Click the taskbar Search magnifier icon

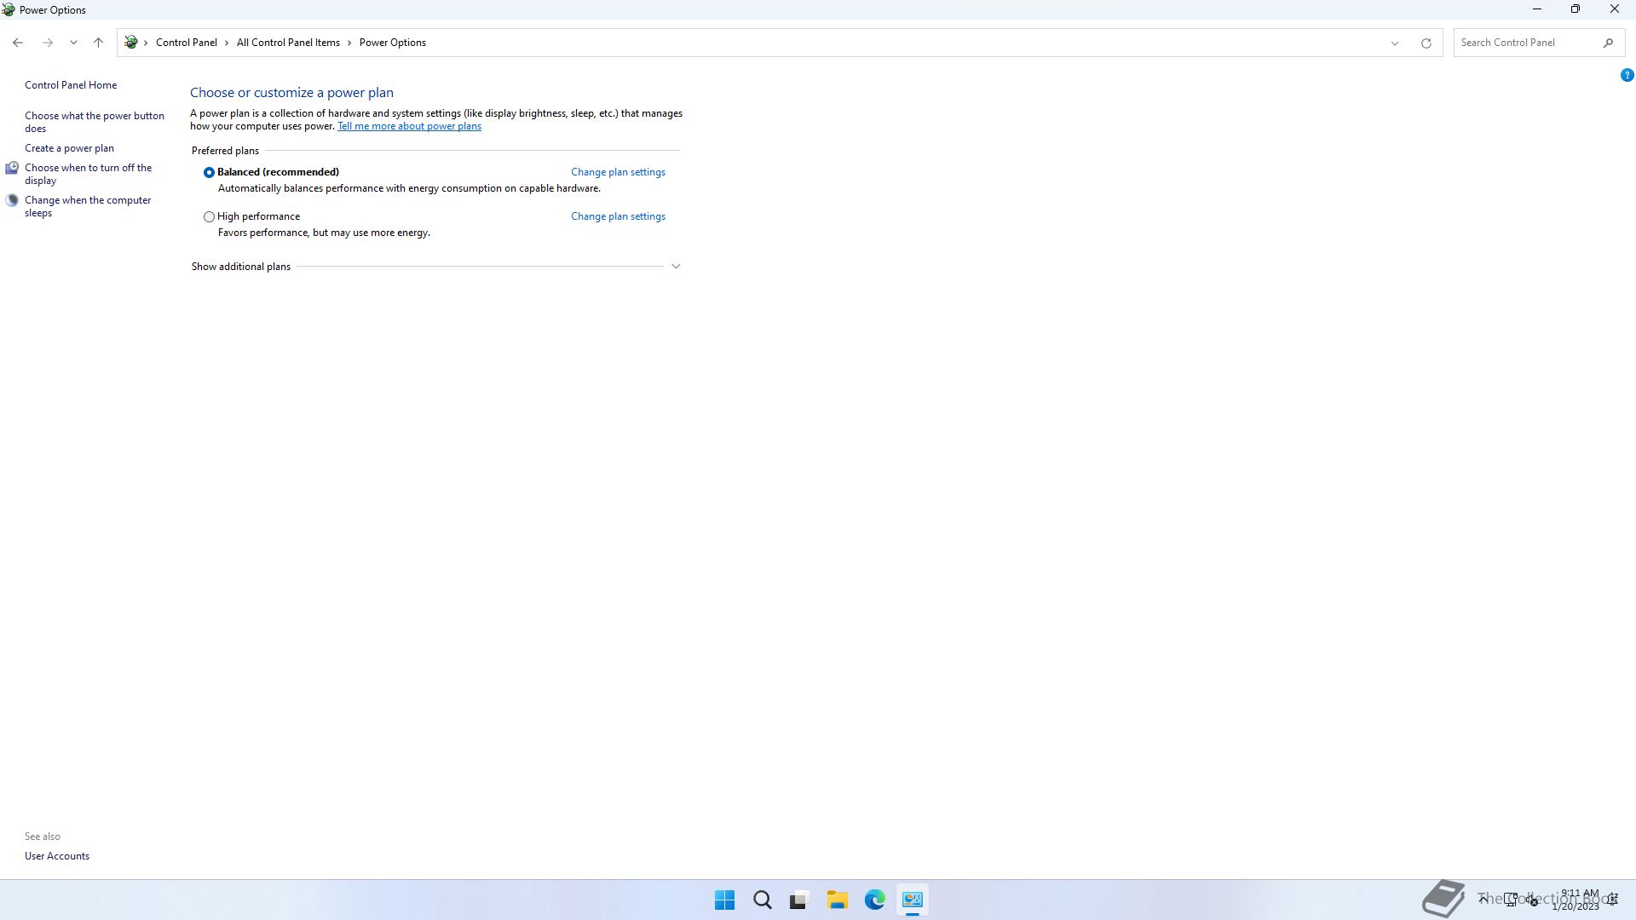coord(762,900)
